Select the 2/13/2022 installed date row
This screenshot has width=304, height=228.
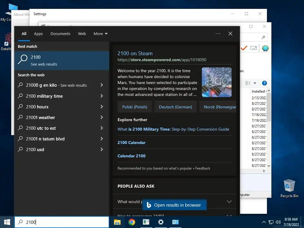coord(259,98)
